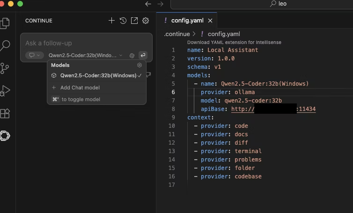Open Continue in full screen window
This screenshot has width=353, height=213.
134,21
